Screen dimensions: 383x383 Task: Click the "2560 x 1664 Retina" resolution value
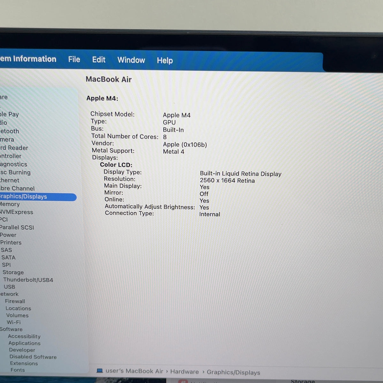tap(227, 180)
